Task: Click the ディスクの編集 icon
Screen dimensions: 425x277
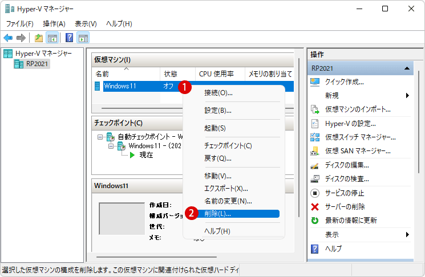Action: 315,165
